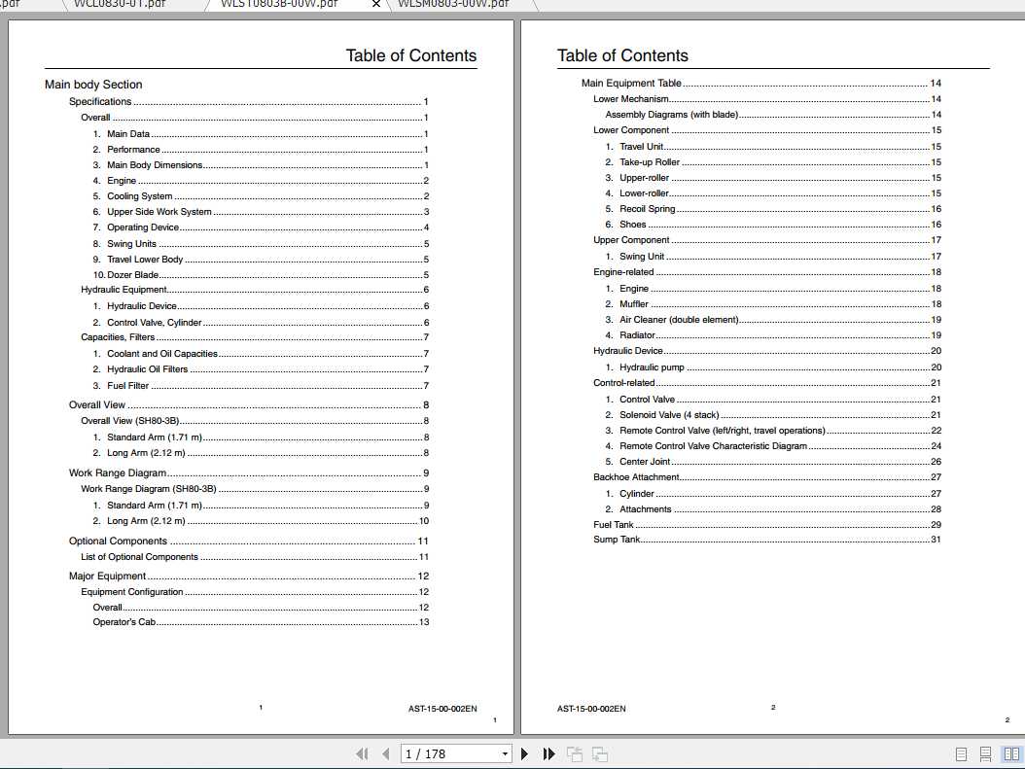
Task: Click the 'Main body Section' heading
Action: (x=93, y=85)
